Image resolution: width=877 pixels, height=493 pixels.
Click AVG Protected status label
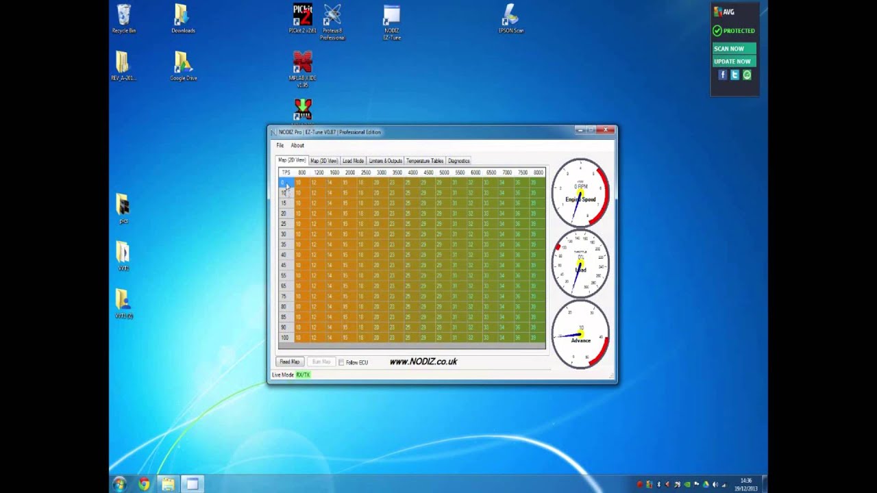coord(734,31)
